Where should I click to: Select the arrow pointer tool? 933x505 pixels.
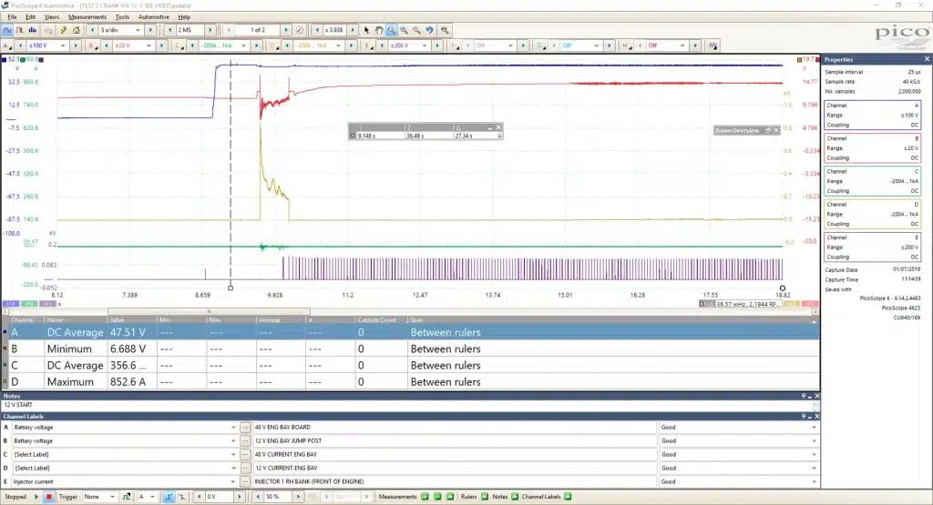366,30
